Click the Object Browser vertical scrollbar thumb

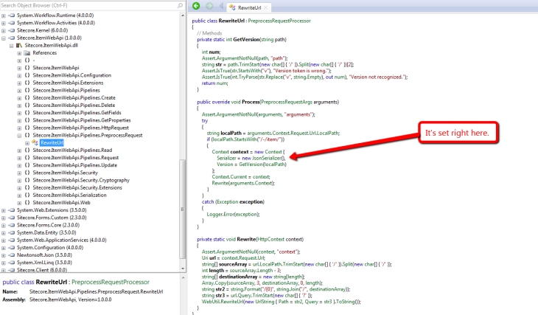(183, 209)
